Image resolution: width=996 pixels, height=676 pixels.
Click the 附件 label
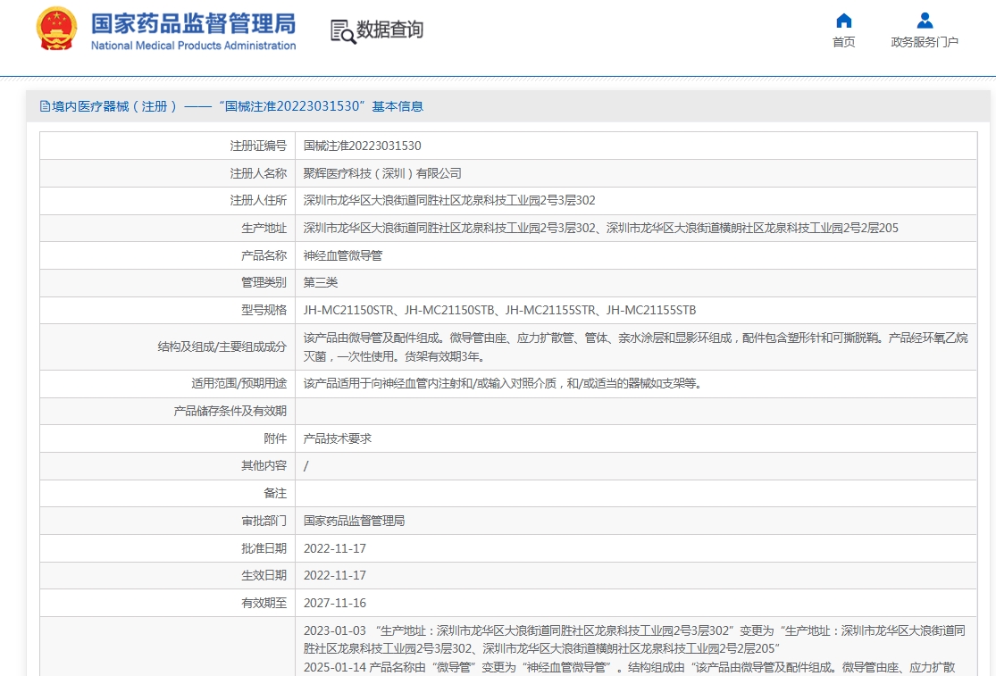(x=276, y=438)
